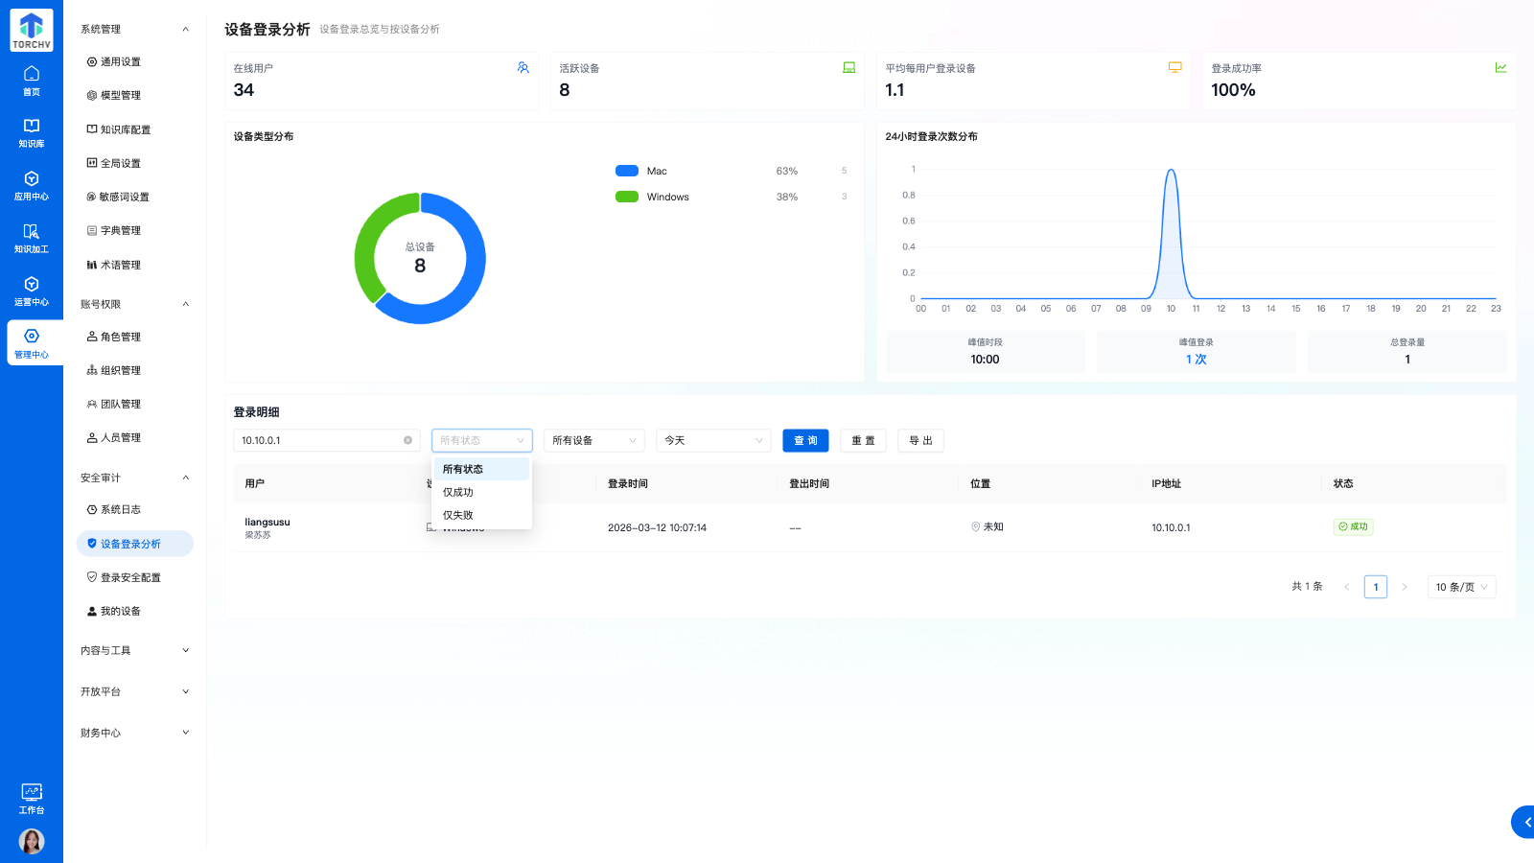The height and width of the screenshot is (863, 1534).
Task: Open the 运营中心 operations icon
Action: pos(32,292)
